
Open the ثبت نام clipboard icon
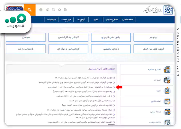(x=167, y=80)
